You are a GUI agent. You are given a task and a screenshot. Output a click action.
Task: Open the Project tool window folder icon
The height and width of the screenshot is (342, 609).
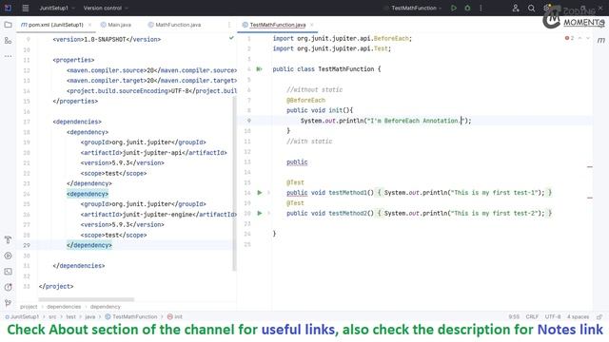8,25
